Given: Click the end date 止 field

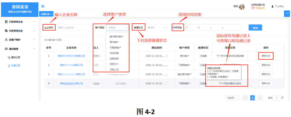Looking at the screenshot, I should pyautogui.click(x=222, y=28).
